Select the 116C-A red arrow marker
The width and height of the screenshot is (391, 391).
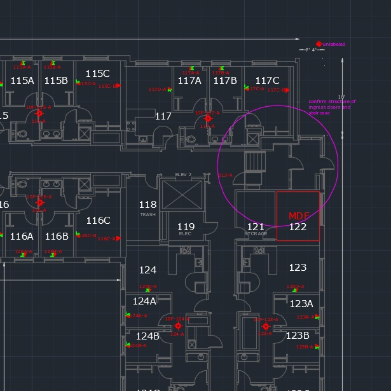coord(118,239)
